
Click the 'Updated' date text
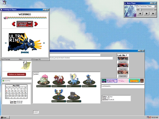[x=108, y=100]
